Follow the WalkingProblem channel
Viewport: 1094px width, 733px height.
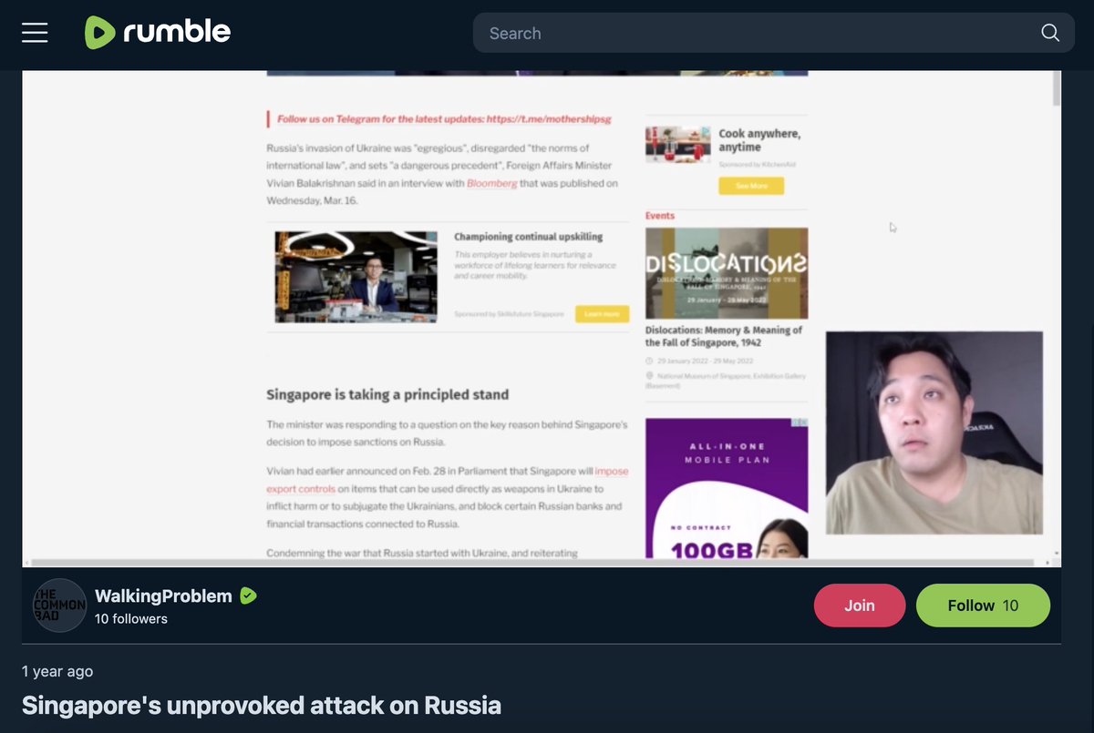[x=983, y=606]
